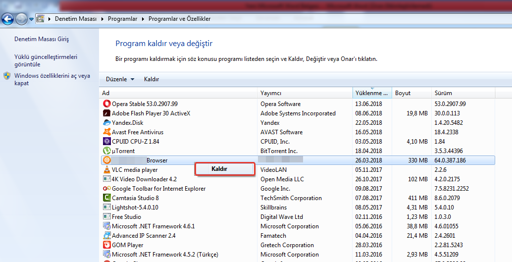
Task: Open the Düzenle dropdown menu
Action: [120, 79]
